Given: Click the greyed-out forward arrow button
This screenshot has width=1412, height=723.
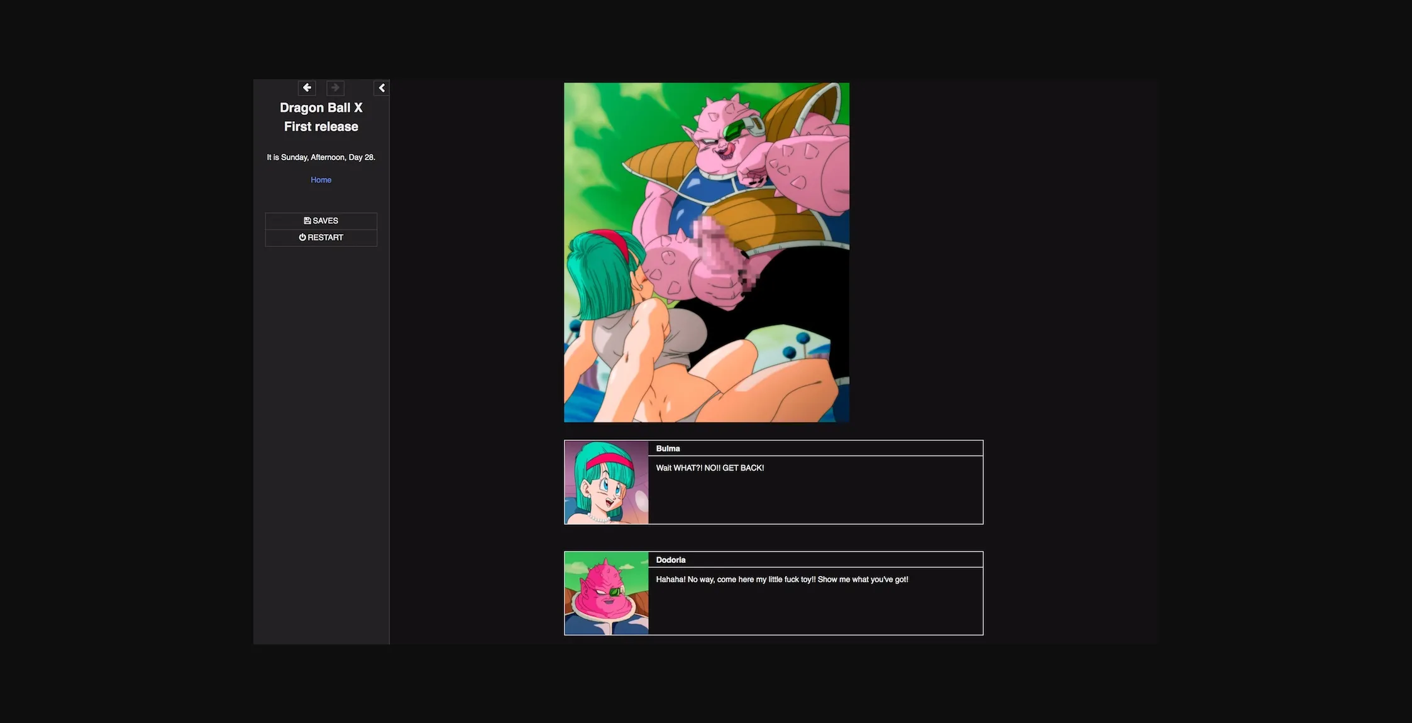Looking at the screenshot, I should pos(335,88).
